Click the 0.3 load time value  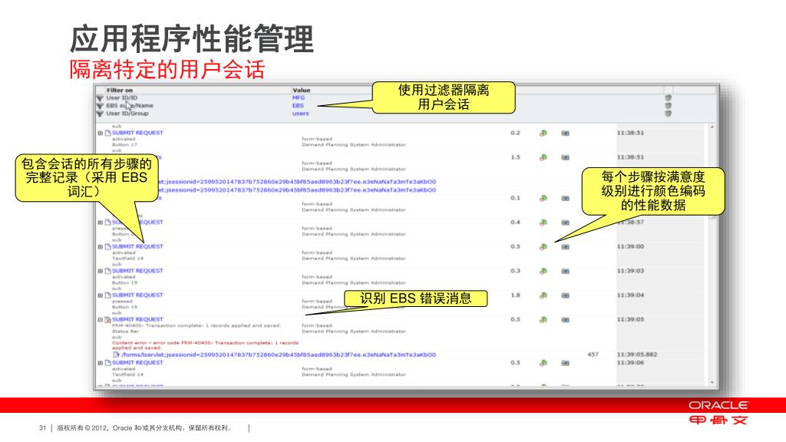click(515, 271)
